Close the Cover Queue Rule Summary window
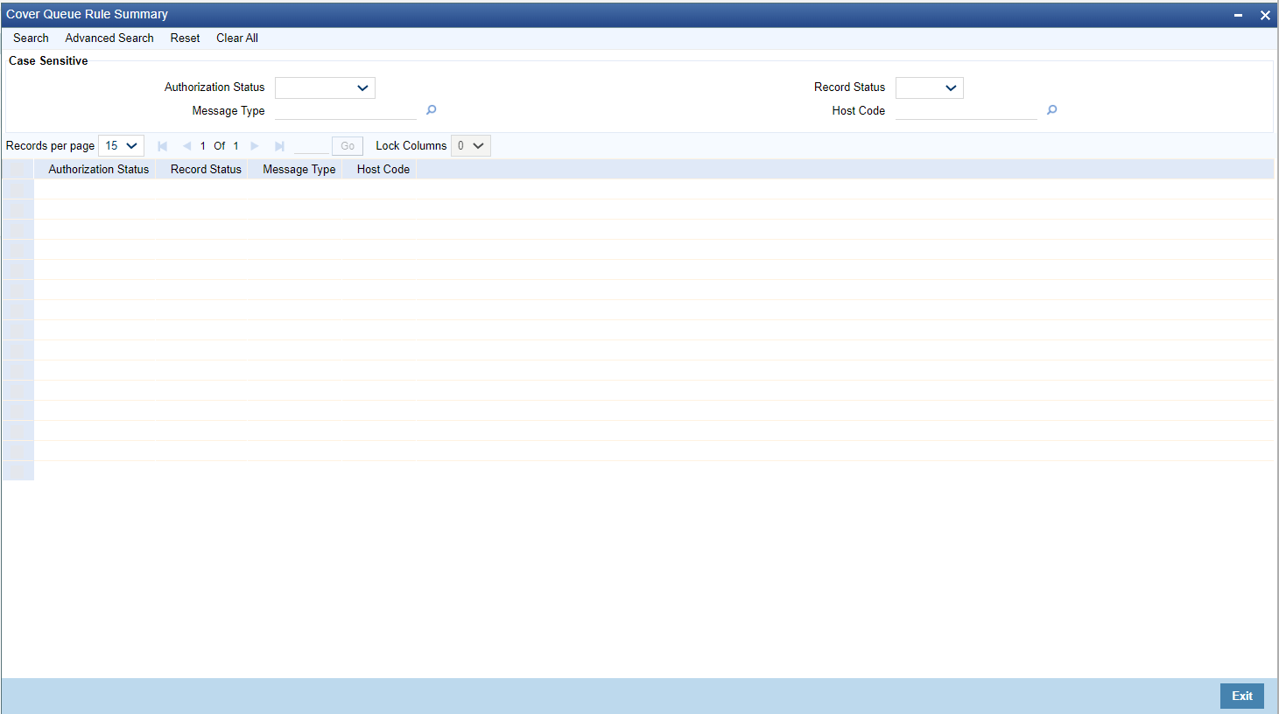Screen dimensions: 1279x714 pos(1265,15)
